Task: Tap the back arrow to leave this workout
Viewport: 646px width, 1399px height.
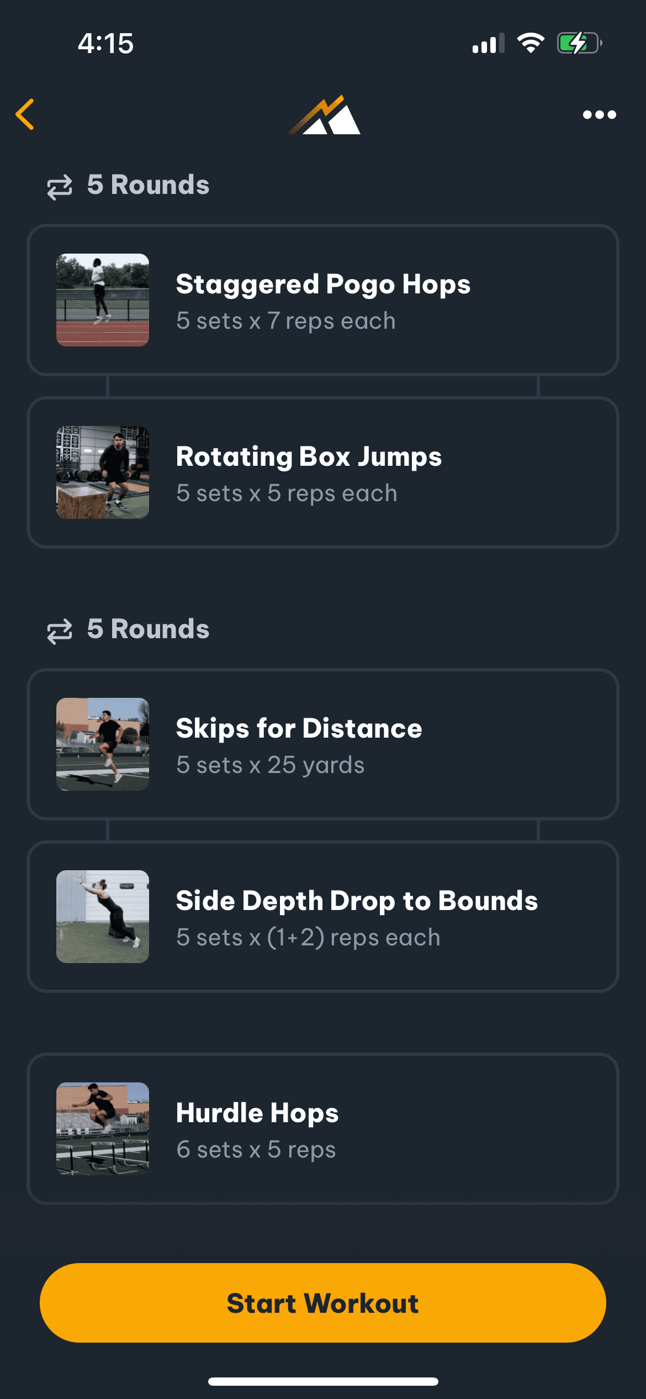Action: (x=25, y=114)
